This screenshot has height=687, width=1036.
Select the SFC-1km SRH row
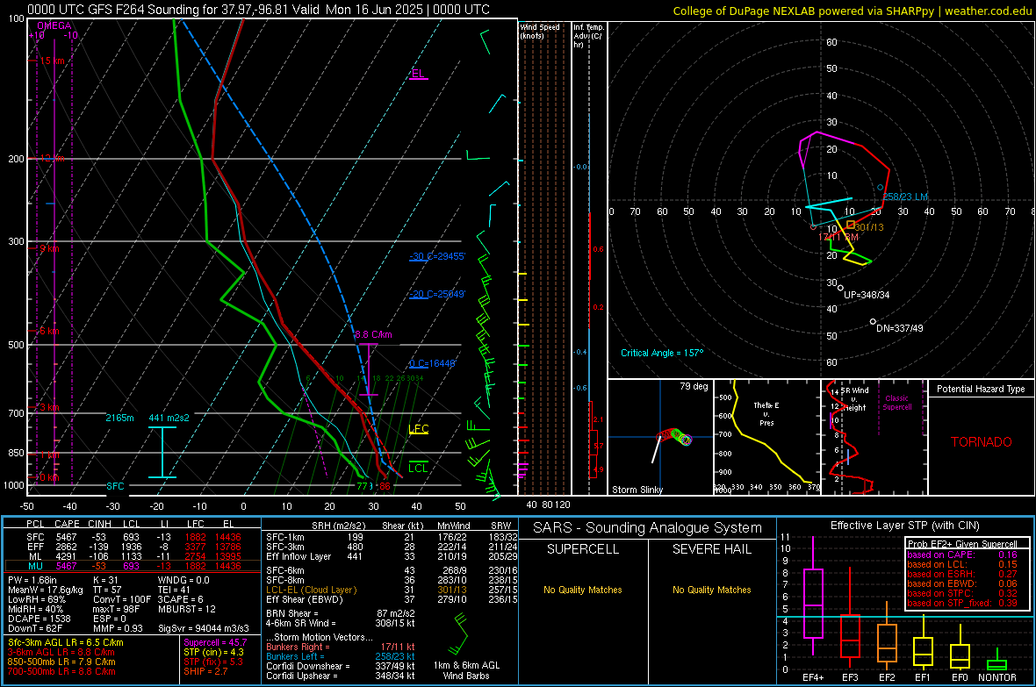pyautogui.click(x=392, y=538)
